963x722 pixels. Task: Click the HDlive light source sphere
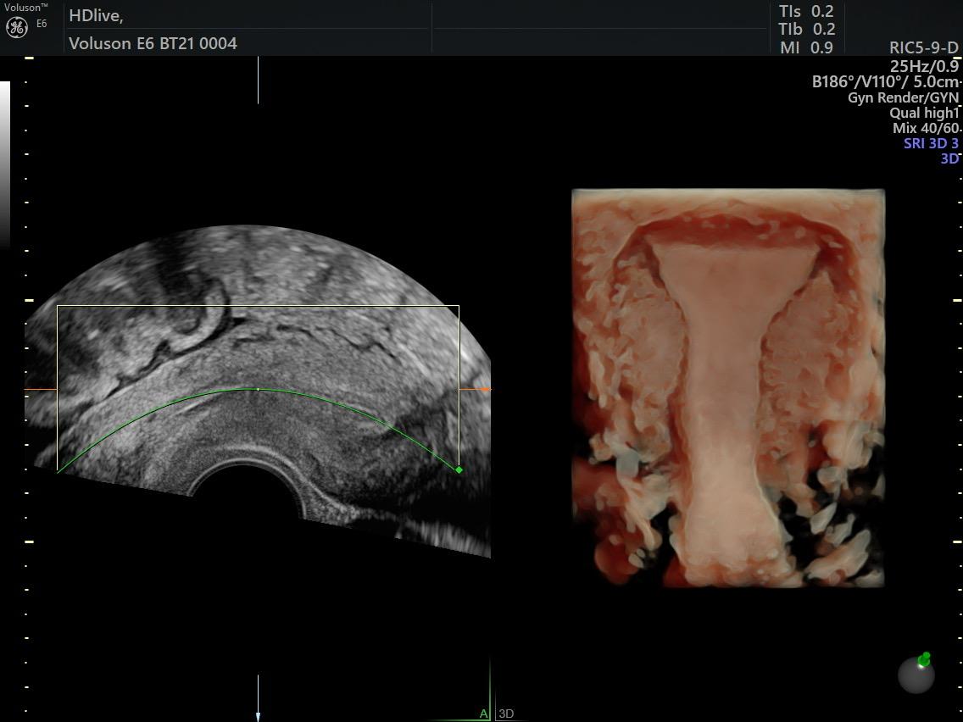[916, 675]
